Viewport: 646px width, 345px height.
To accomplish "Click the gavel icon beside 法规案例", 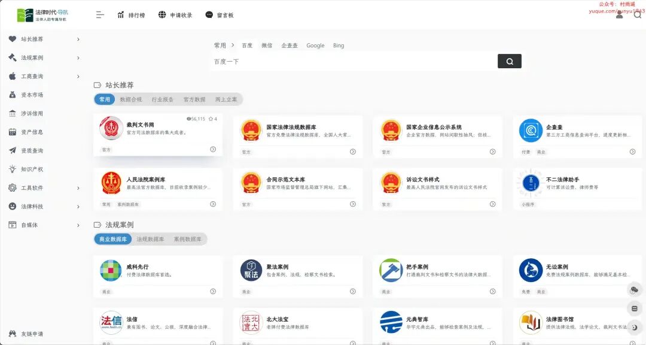I will tap(13, 57).
